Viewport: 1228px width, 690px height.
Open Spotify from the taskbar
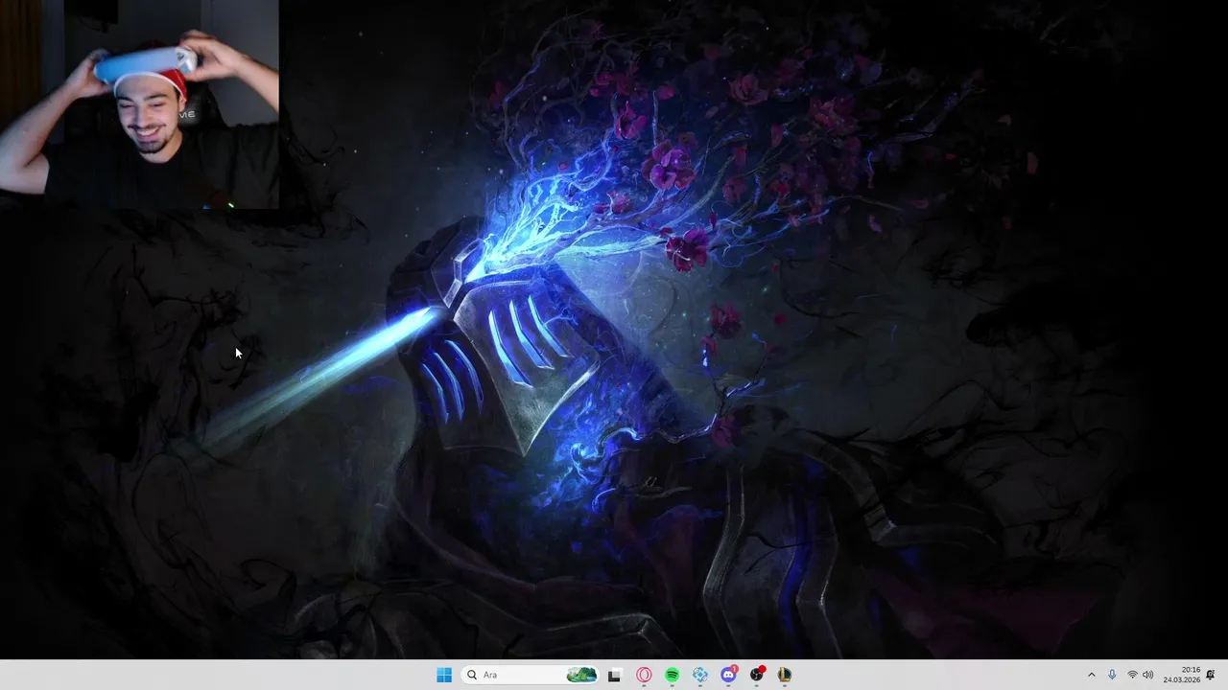(673, 675)
